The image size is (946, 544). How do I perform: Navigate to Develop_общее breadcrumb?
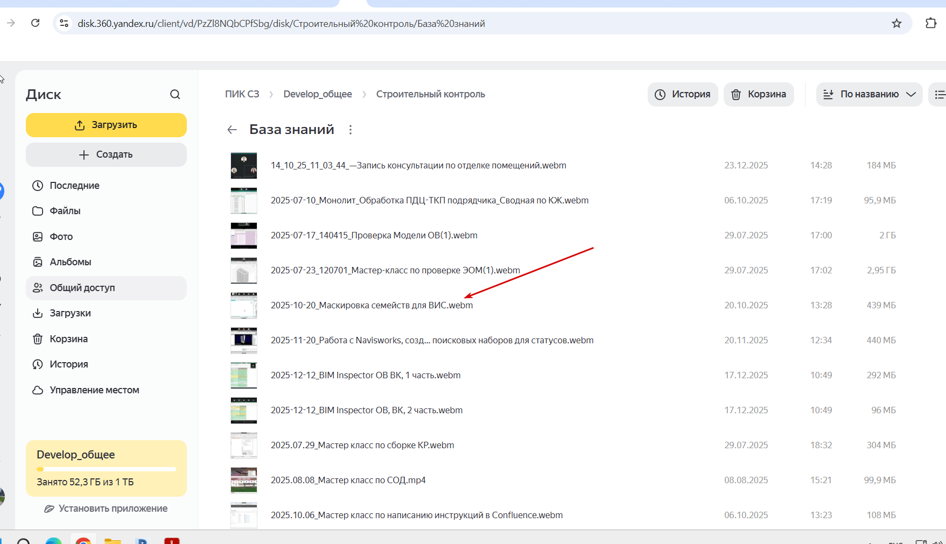click(x=318, y=94)
